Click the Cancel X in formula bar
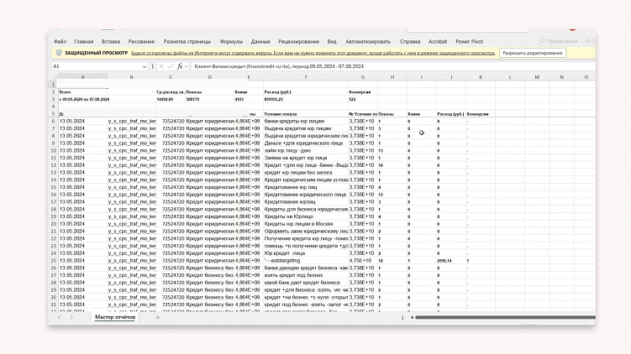 click(161, 66)
